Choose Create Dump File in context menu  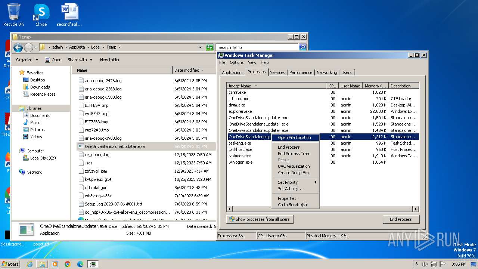point(295,173)
